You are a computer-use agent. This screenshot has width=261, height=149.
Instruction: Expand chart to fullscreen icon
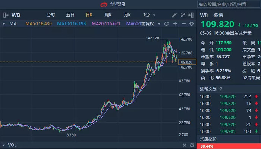183,15
